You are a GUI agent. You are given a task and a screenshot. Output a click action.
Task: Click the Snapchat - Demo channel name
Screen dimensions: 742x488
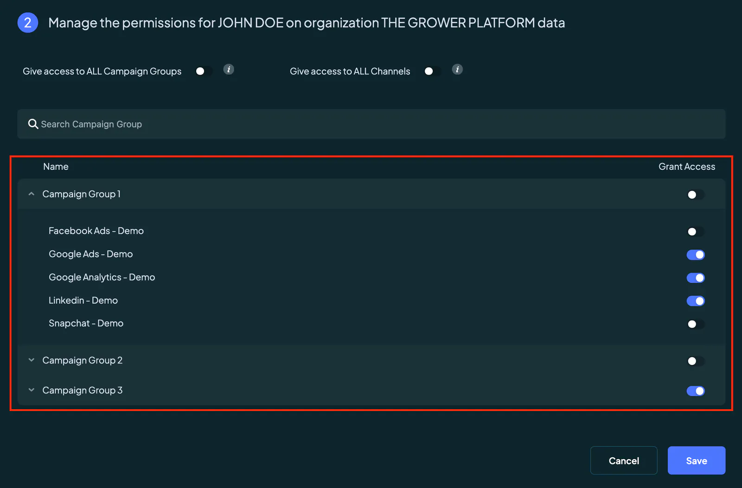[86, 323]
